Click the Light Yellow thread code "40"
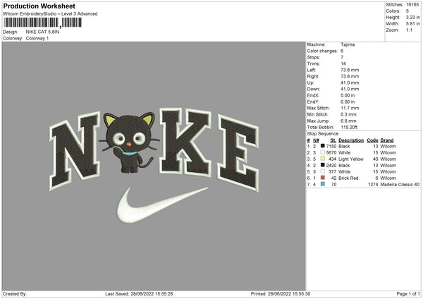The image size is (423, 299). pos(376,159)
